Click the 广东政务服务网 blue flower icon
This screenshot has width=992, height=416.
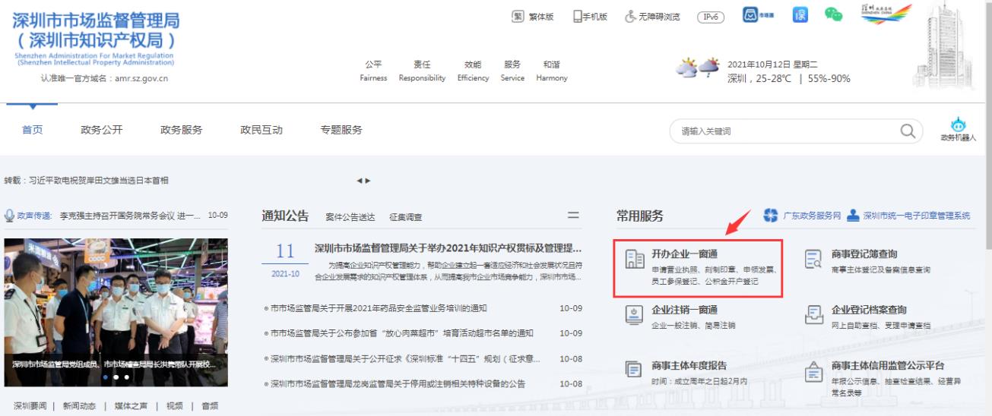(770, 216)
